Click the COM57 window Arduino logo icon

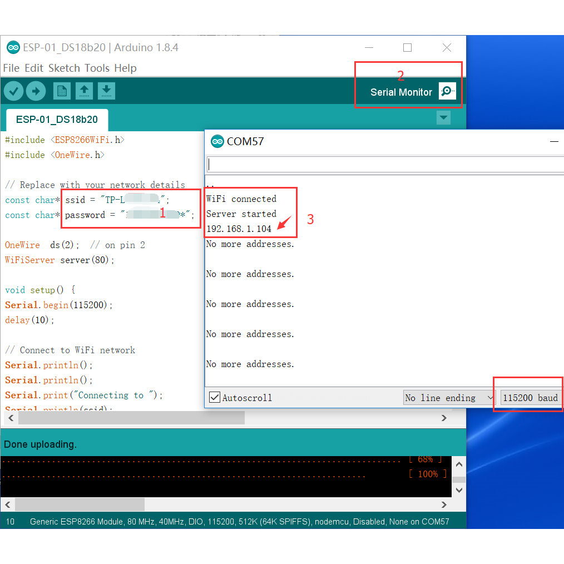tap(217, 141)
